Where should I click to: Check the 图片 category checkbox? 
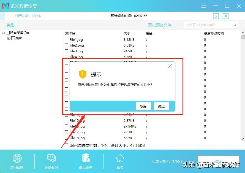13,38
